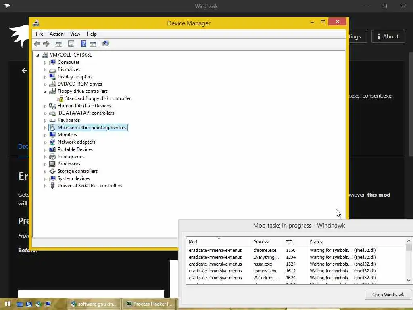Image resolution: width=413 pixels, height=310 pixels.
Task: Click the Back arrow in Device Manager toolbar
Action: coord(37,44)
